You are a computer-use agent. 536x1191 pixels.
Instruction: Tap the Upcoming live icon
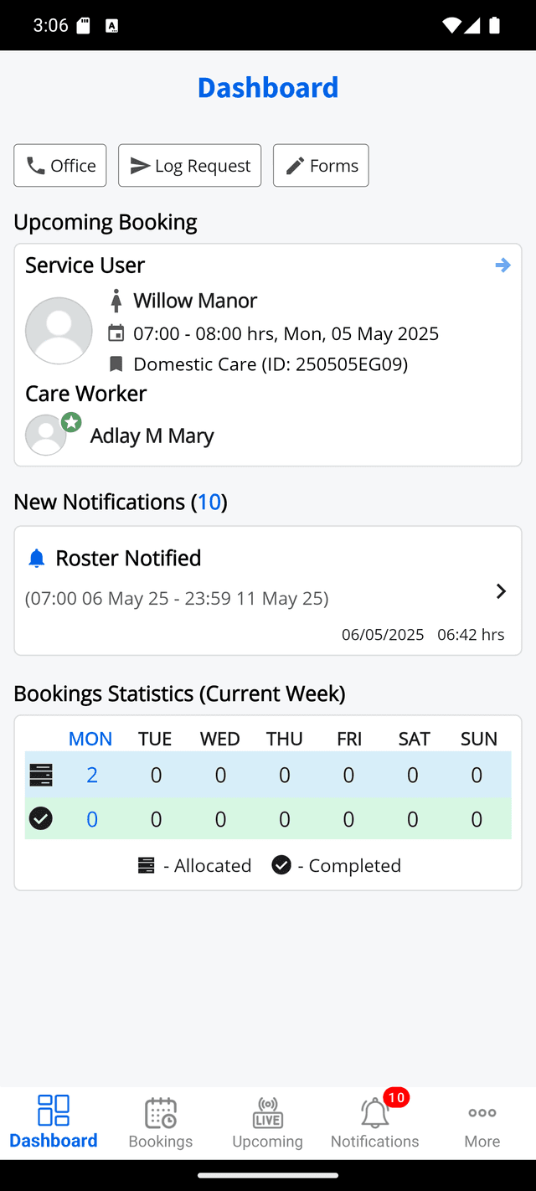268,1113
